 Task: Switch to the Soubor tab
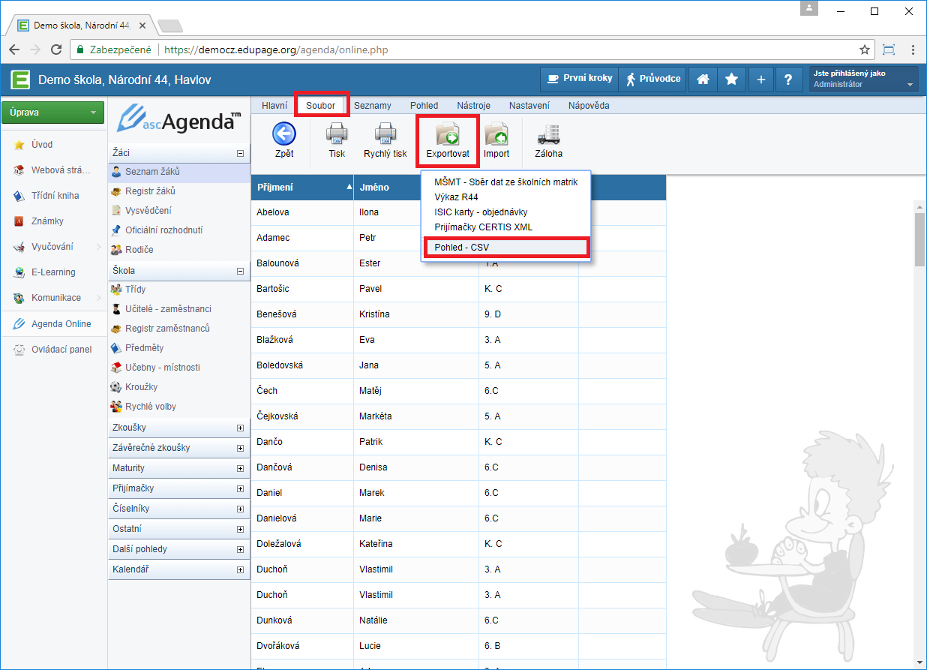click(x=321, y=106)
